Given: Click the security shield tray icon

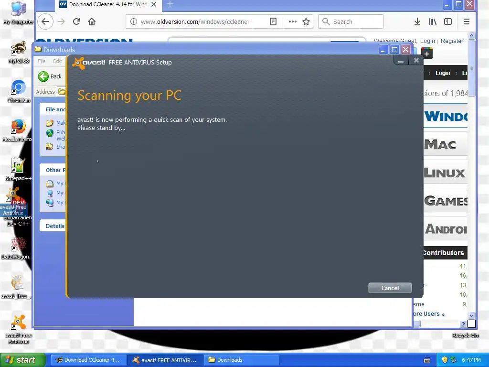Looking at the screenshot, I should point(445,360).
